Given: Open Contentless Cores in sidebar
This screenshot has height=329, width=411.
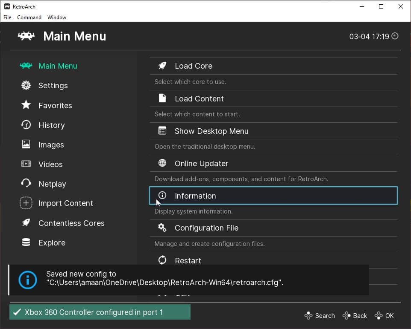Looking at the screenshot, I should 71,223.
